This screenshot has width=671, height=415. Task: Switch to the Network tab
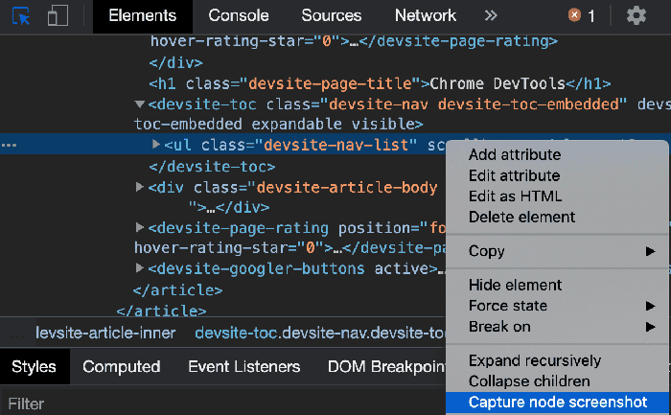click(425, 15)
